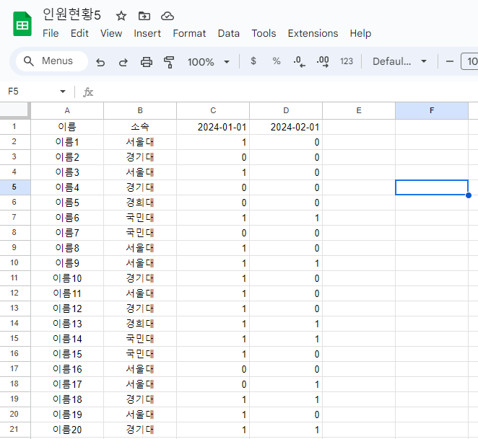The width and height of the screenshot is (478, 439).
Task: Open the Insert menu
Action: click(x=147, y=33)
